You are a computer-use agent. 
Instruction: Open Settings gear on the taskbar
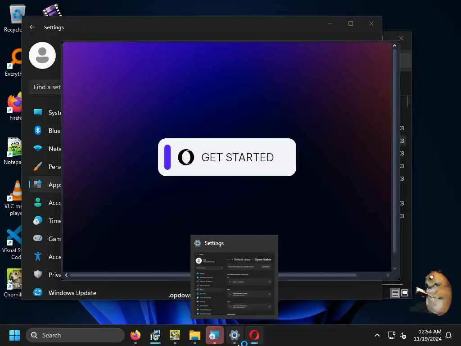[x=234, y=335]
